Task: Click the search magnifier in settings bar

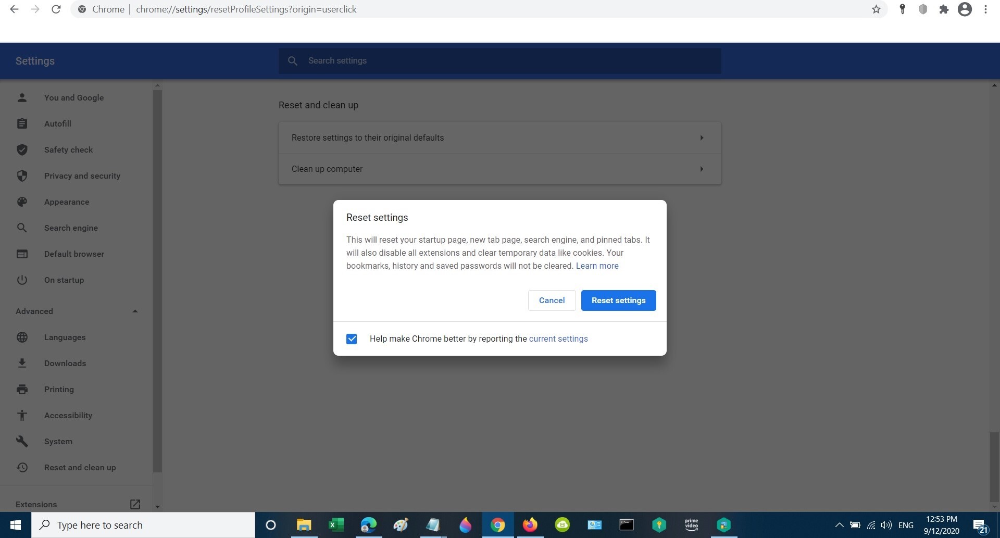Action: pos(293,61)
